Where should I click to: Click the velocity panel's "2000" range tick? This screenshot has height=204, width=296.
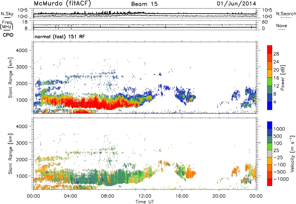tap(21, 159)
